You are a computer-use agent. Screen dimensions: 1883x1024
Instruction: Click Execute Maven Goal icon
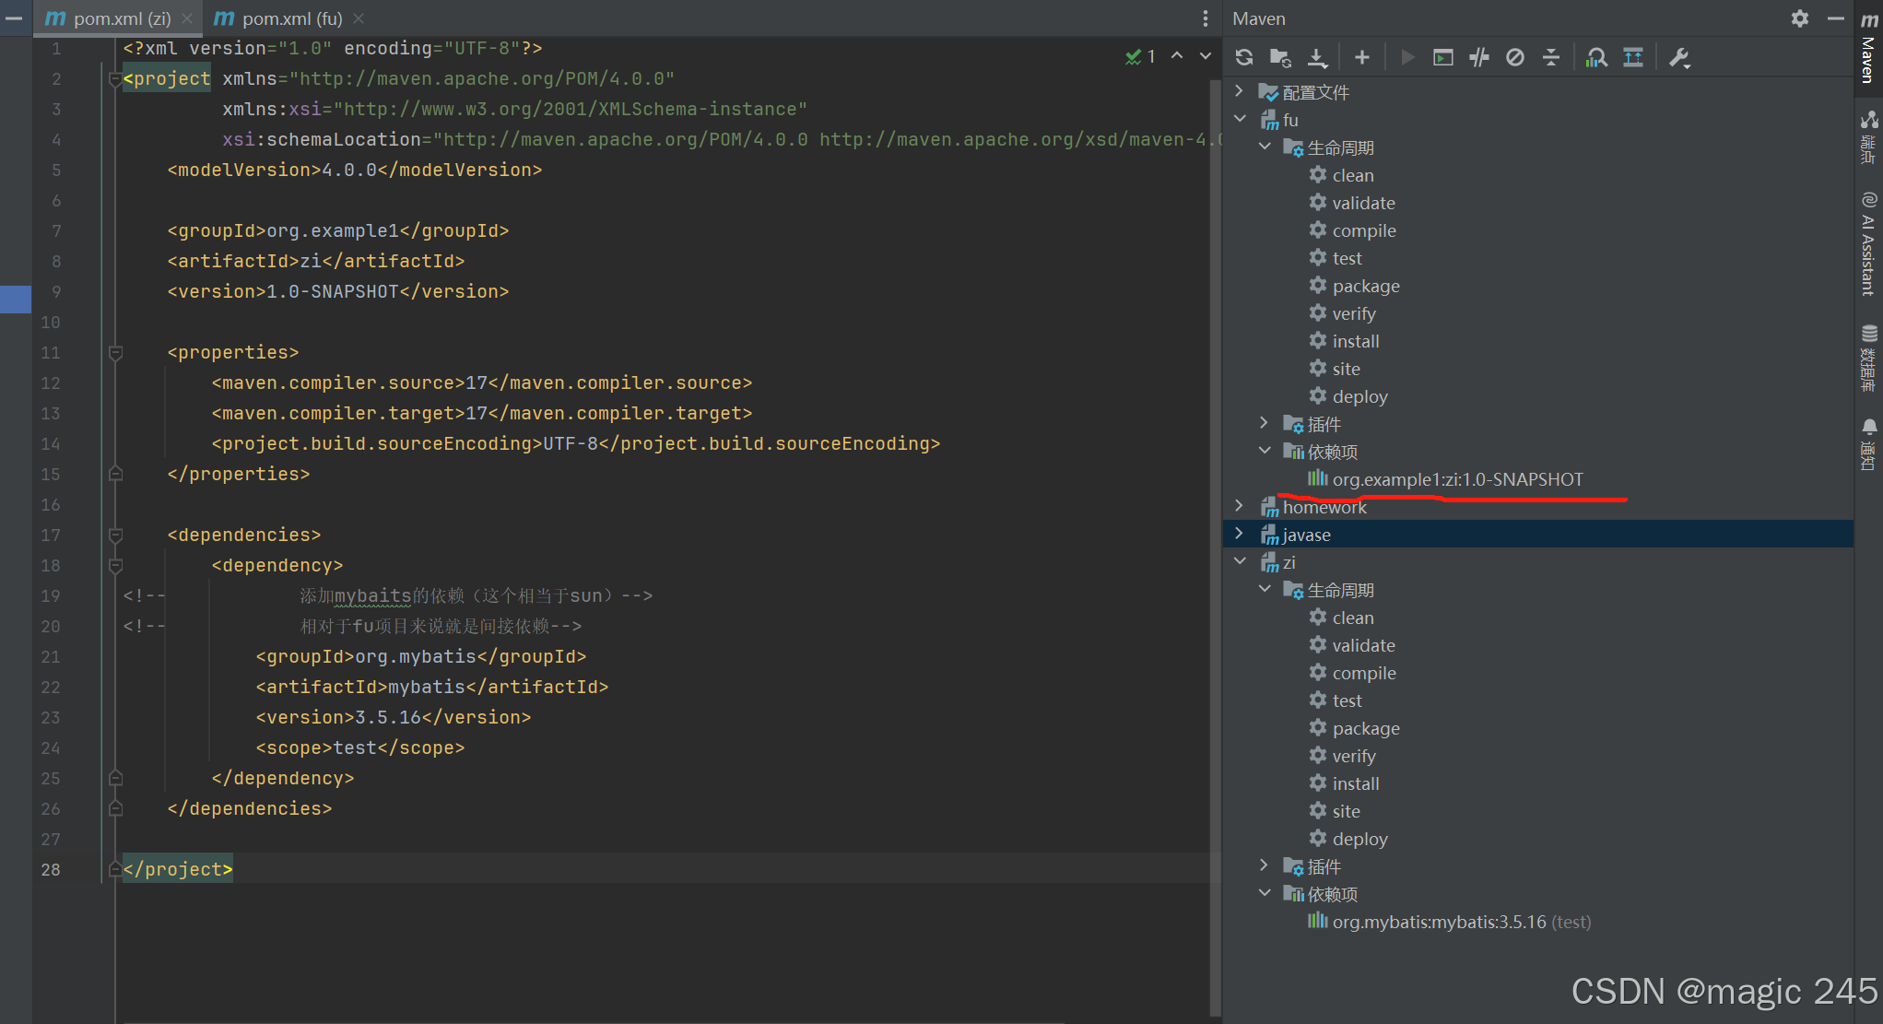coord(1443,57)
